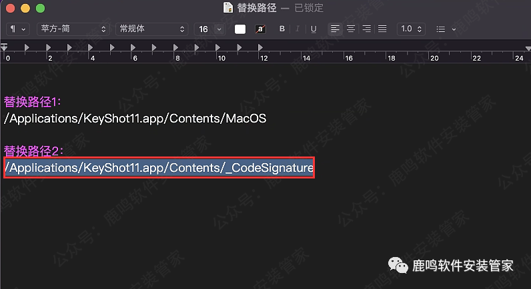Screen dimensions: 531x289
Task: Click the right margin marker on ruler
Action: pos(528,49)
